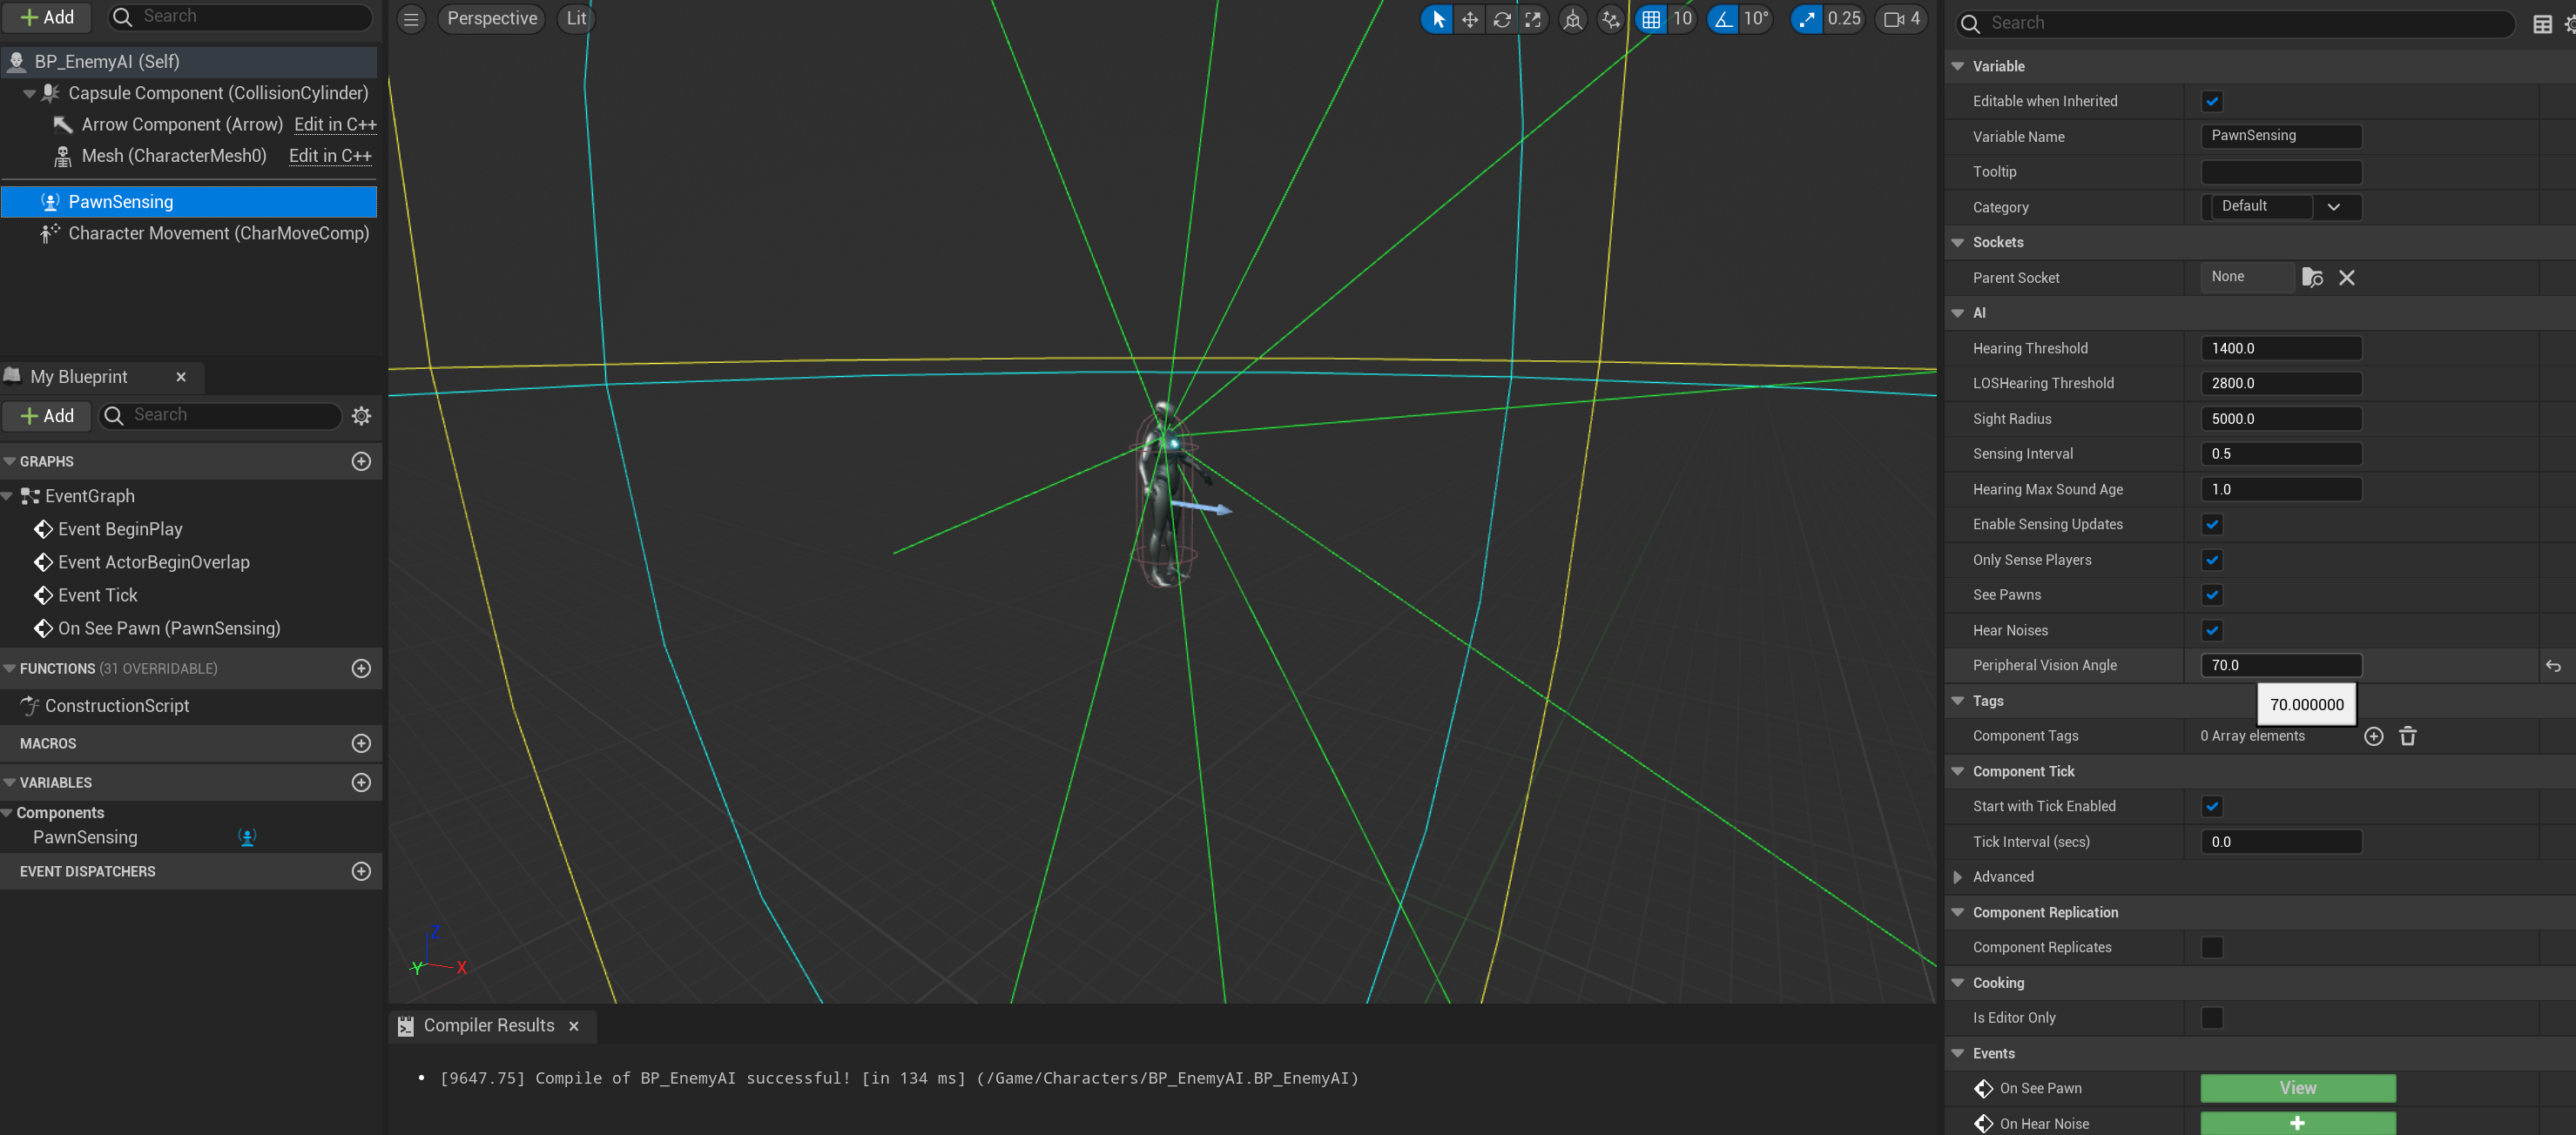The width and height of the screenshot is (2576, 1135).
Task: Select the rotate transform tool
Action: coord(1501,19)
